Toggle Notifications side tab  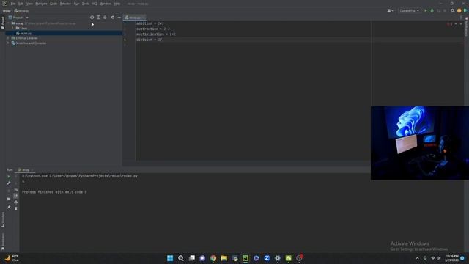[466, 26]
